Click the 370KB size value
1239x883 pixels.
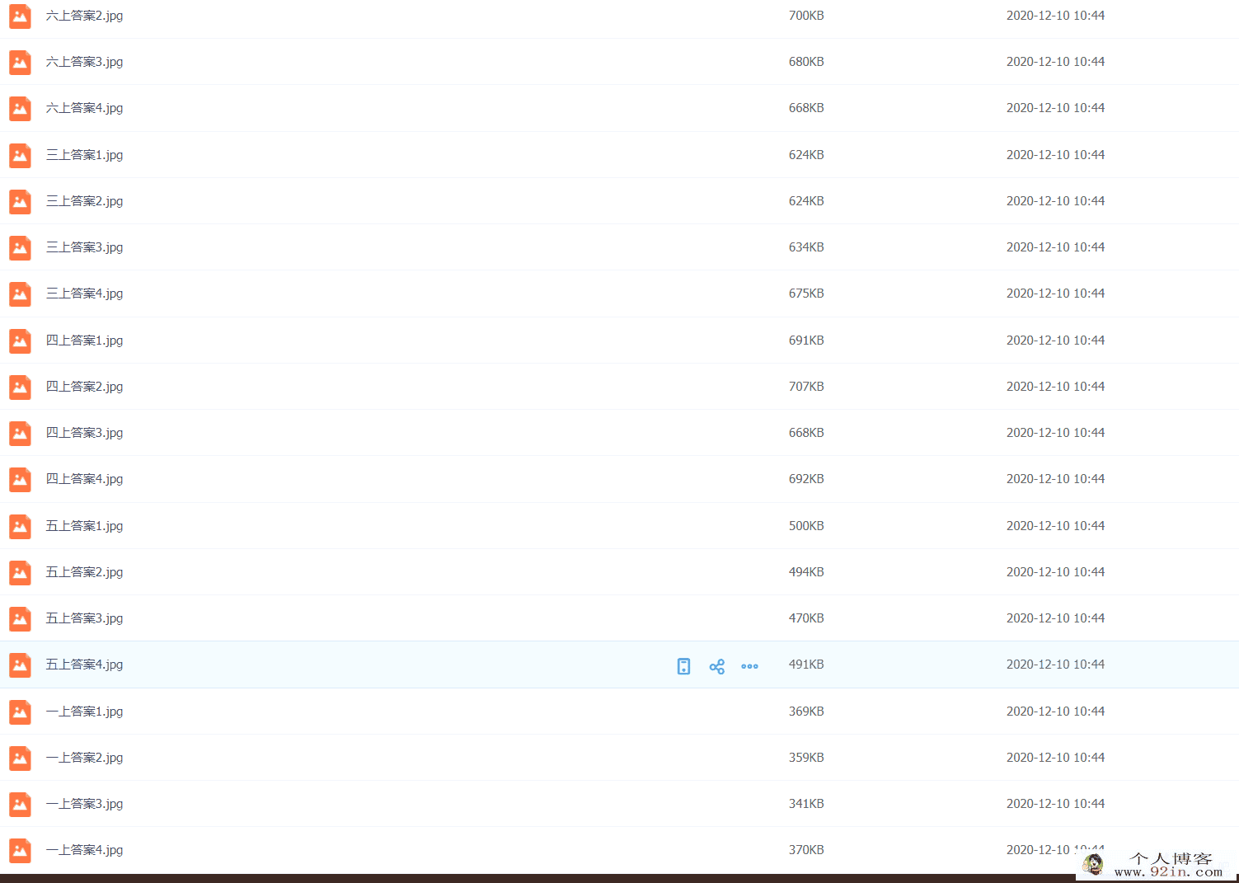(x=806, y=850)
